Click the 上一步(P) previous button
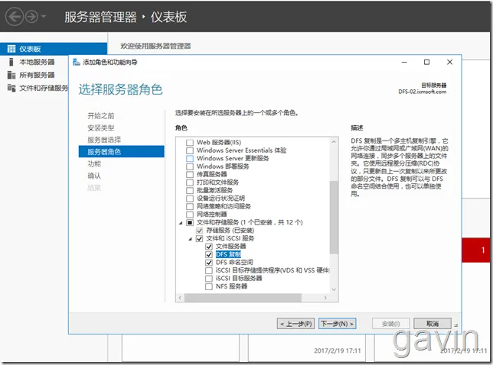Viewport: 493px width, 365px height. [x=295, y=324]
